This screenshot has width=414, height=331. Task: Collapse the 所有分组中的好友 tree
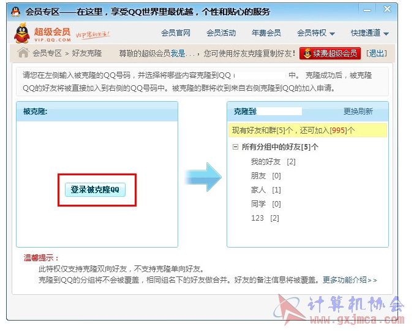235,146
